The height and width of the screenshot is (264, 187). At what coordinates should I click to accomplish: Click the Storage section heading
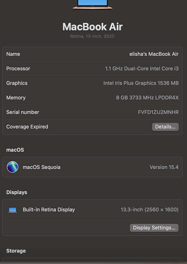pos(16,251)
